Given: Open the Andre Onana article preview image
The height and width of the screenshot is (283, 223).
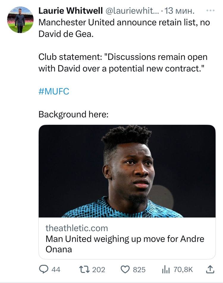Looking at the screenshot, I should [127, 171].
